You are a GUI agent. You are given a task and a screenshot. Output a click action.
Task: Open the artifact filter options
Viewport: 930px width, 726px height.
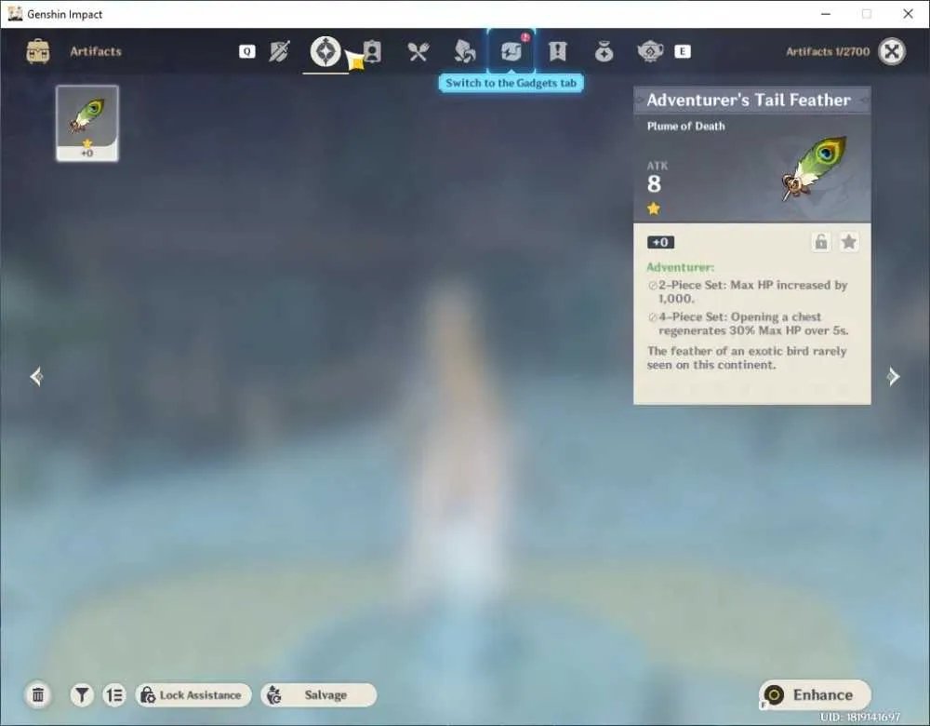(82, 695)
